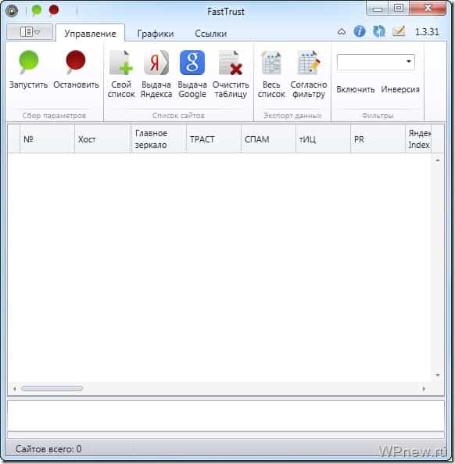Viewport: 455px width, 464px height.
Task: Collapse ribbon using the small chevron icon
Action: tap(342, 31)
